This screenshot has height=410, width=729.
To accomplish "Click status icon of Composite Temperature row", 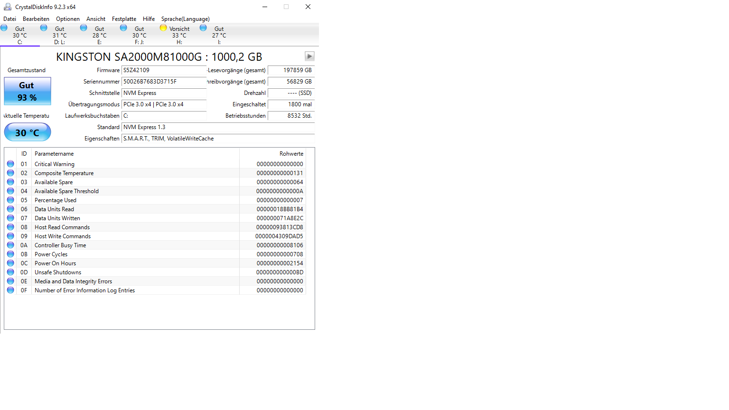I will tap(10, 173).
